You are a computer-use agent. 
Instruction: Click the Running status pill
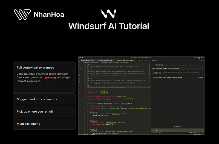coord(178,127)
